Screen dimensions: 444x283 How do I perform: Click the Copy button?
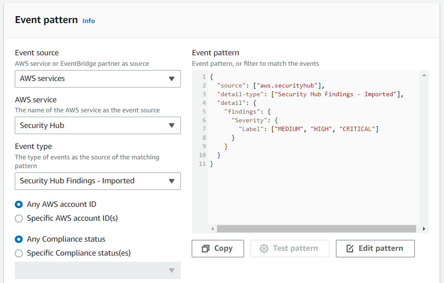point(217,248)
